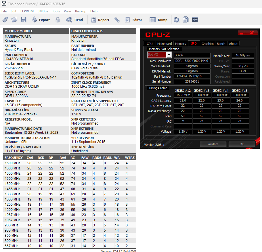262x252 pixels.
Task: Expand the Slot #2 dropdown in CPU-Z
Action: (169, 55)
